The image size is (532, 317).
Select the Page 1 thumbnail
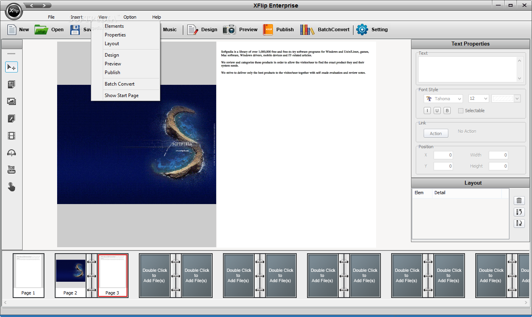click(x=28, y=275)
